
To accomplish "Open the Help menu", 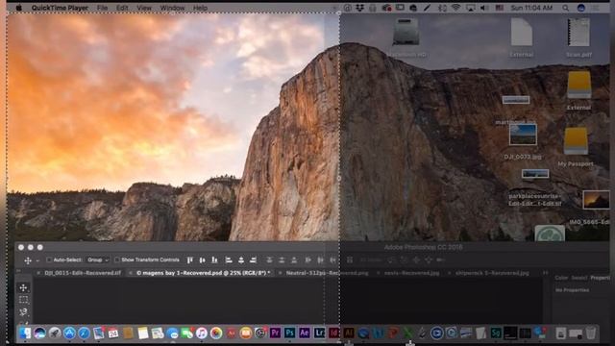I will 200,8.
